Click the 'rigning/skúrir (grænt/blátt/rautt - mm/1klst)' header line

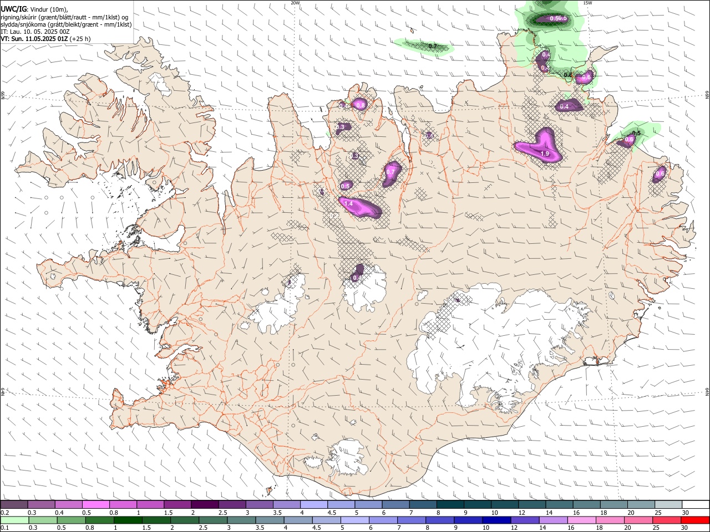coord(64,17)
